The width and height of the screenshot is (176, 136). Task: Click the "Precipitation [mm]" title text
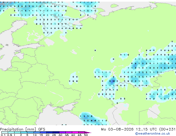(18, 129)
